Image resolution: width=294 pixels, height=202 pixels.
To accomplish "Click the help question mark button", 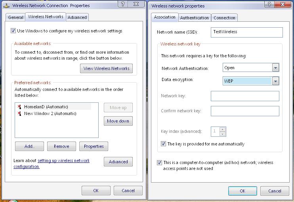I will coord(123,4).
